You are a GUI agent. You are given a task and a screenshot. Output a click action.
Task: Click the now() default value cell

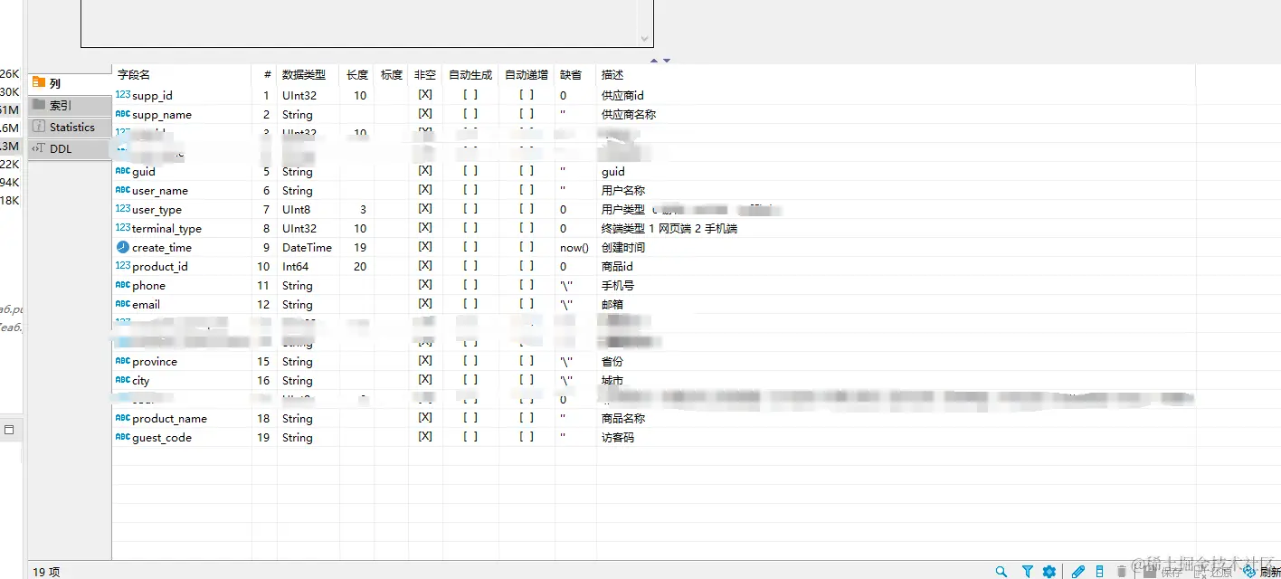pyautogui.click(x=574, y=247)
